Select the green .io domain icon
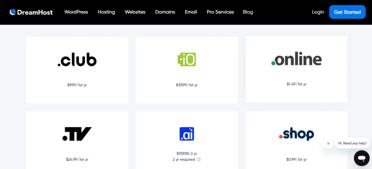The width and height of the screenshot is (372, 169). click(x=187, y=59)
